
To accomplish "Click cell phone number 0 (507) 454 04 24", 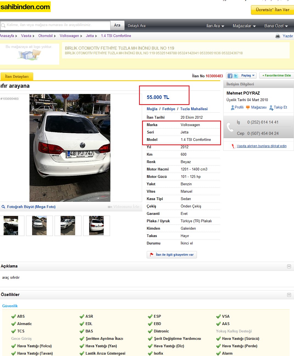I will [x=263, y=133].
